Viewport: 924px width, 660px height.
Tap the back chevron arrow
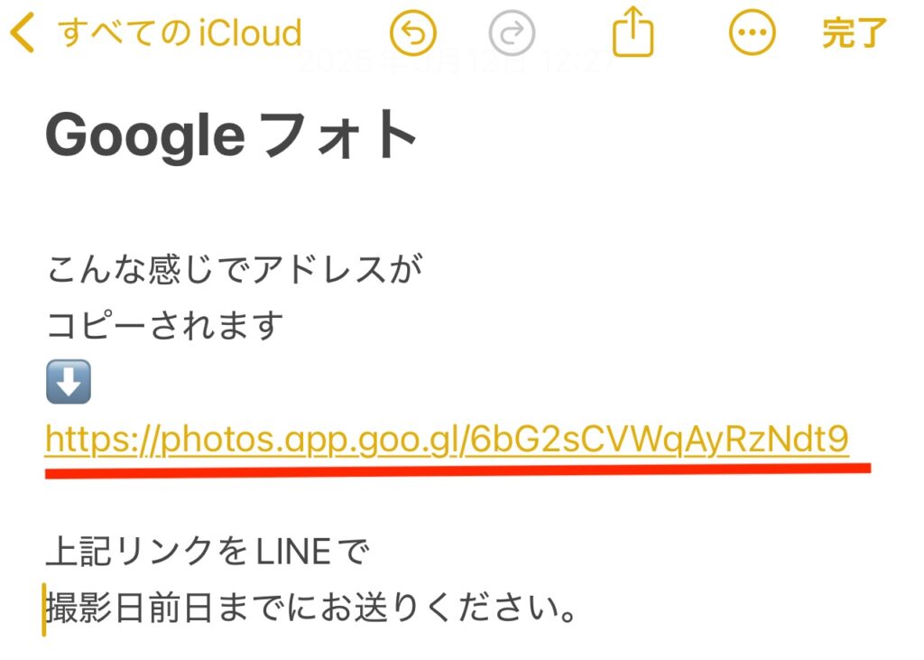click(23, 33)
